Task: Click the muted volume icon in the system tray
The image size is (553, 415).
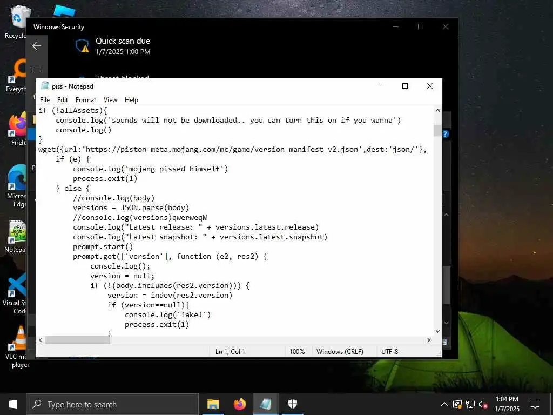Action: (x=483, y=404)
